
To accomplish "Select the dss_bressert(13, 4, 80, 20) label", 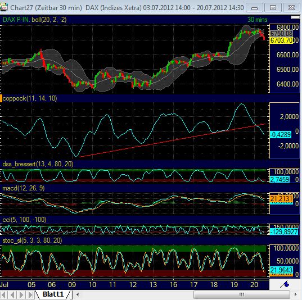I will click(38, 164).
